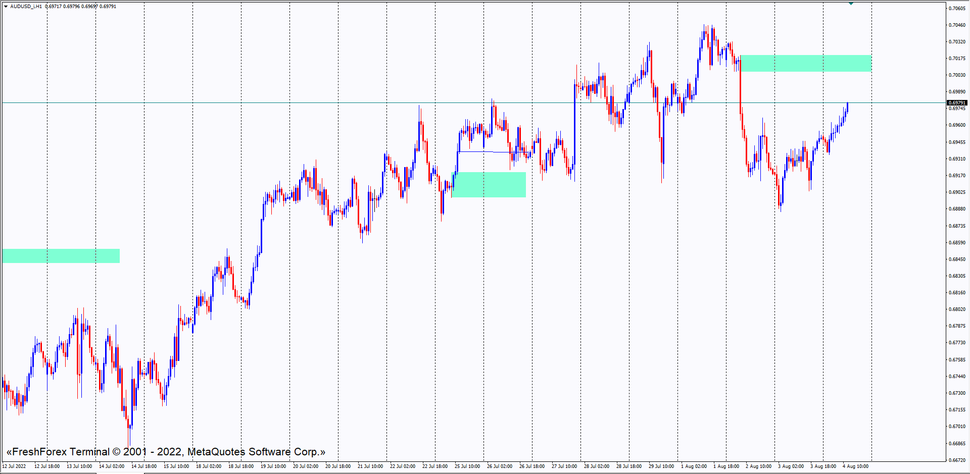Click the FreshForex Terminal copyright watermark
Image resolution: width=970 pixels, height=474 pixels.
point(166,452)
